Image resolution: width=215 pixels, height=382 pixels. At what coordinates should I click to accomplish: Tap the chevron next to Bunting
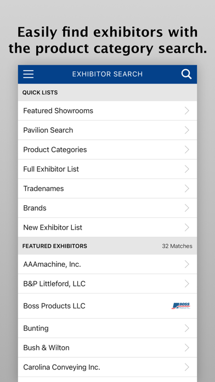187,328
